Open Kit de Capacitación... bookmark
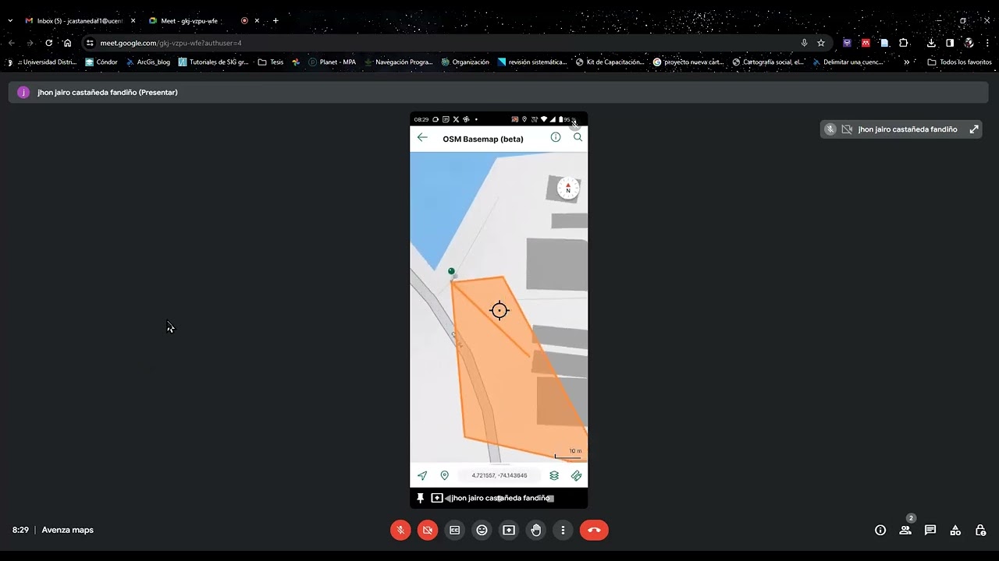999x561 pixels. coord(610,62)
